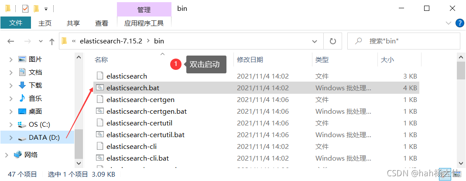Click the Back navigation arrow
This screenshot has height=181, width=466.
click(11, 41)
